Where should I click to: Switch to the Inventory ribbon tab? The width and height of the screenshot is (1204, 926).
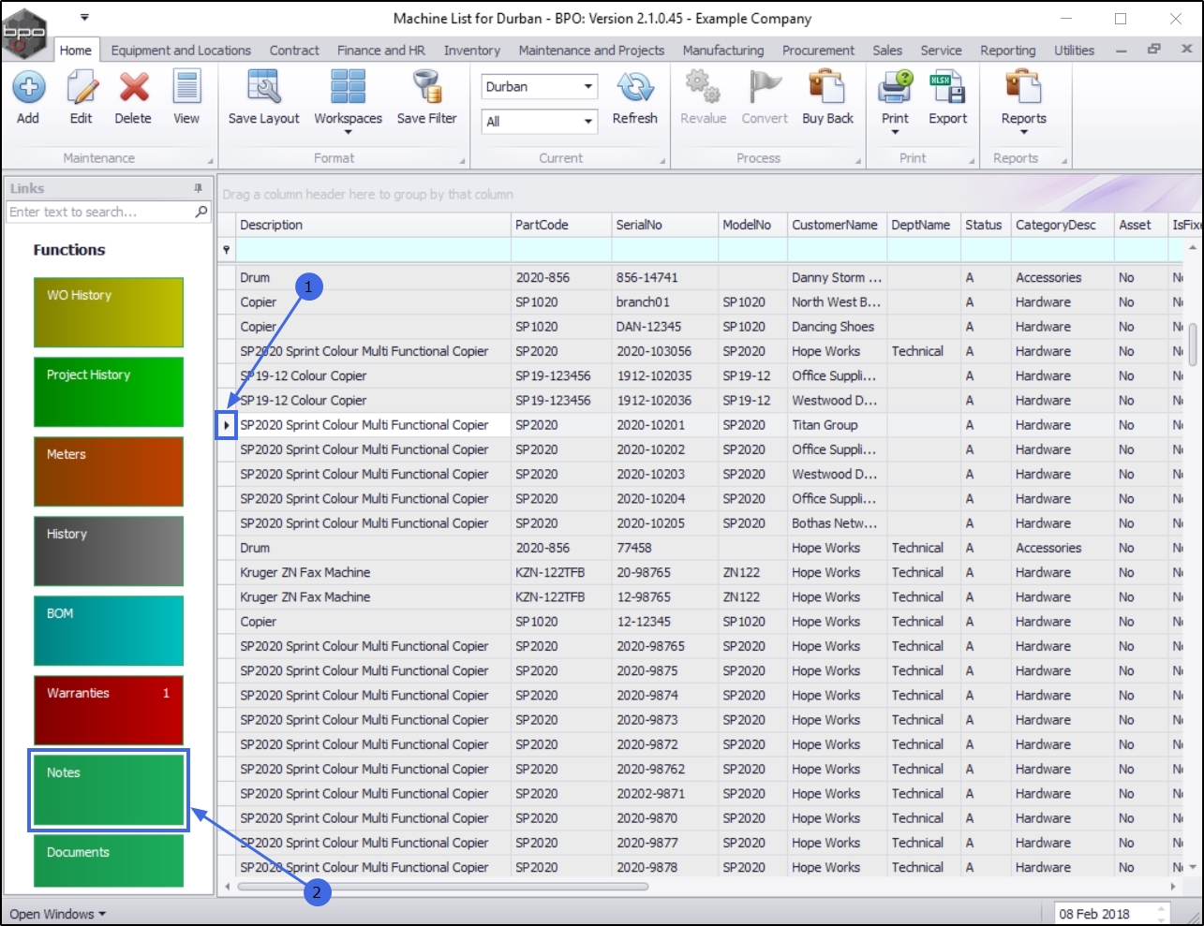tap(471, 51)
